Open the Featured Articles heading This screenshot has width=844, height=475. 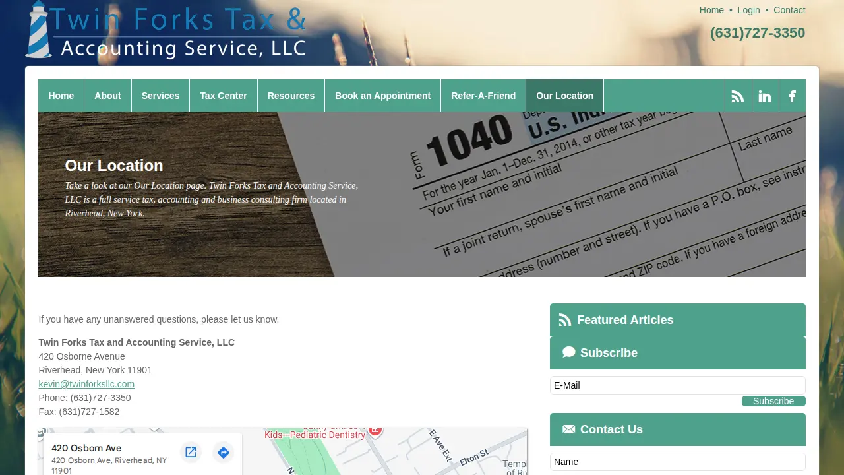(x=678, y=320)
